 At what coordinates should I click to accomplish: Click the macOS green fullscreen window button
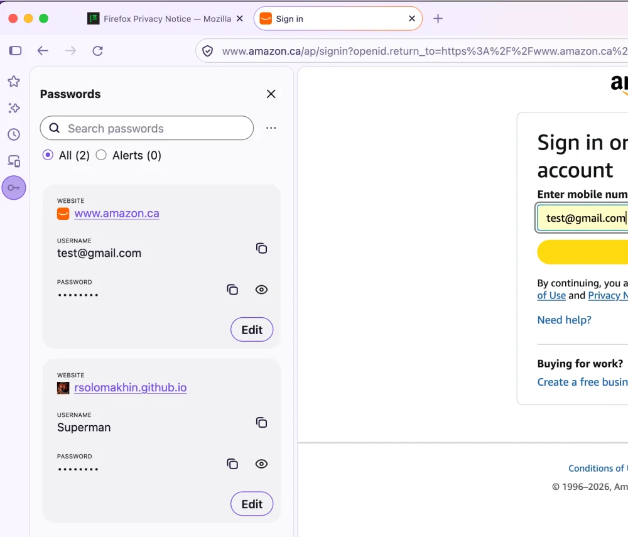[44, 18]
